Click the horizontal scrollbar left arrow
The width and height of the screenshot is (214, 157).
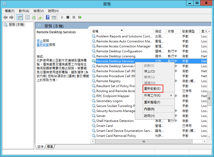[x=93, y=141]
